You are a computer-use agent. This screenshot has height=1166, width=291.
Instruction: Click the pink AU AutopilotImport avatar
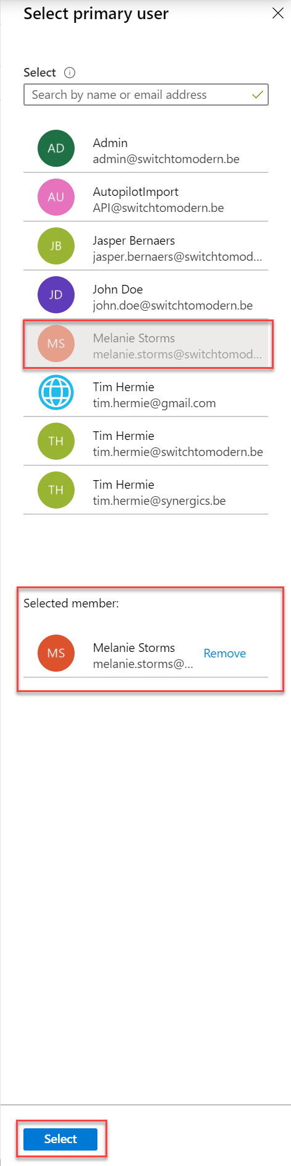56,197
